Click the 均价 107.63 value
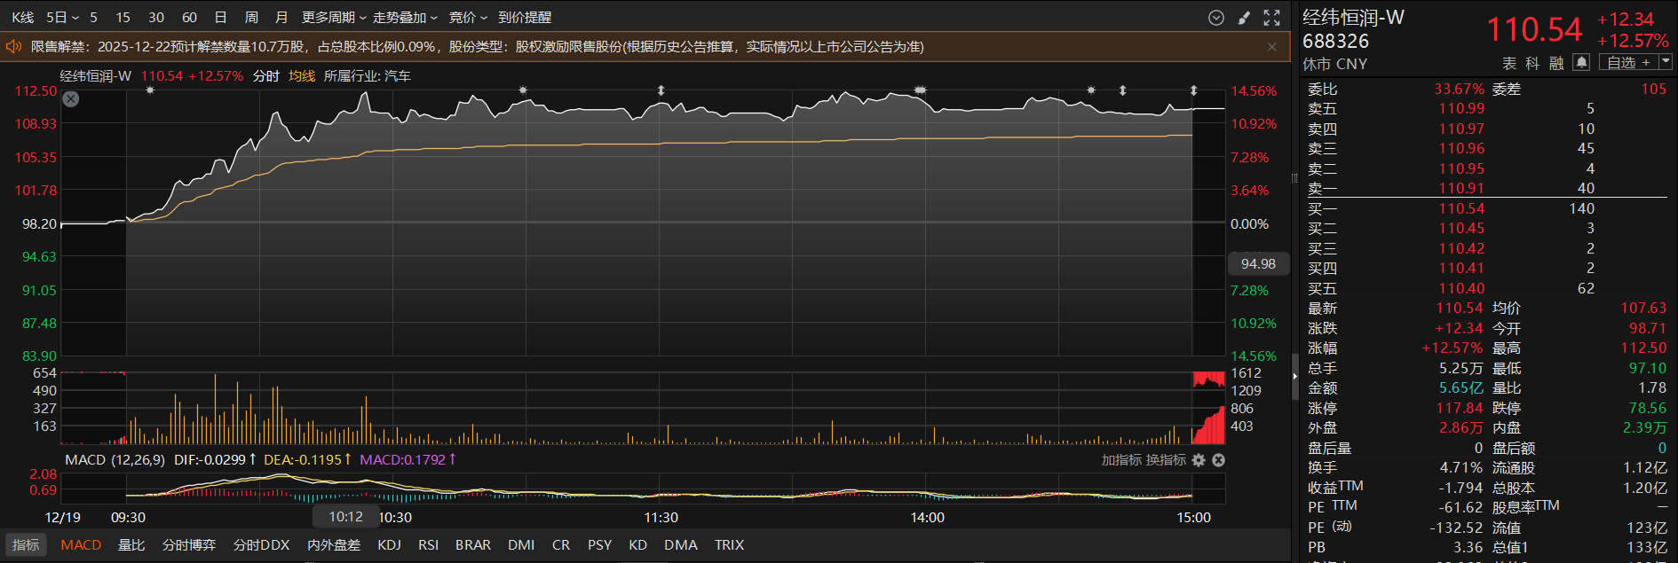Viewport: 1678px width, 563px height. (1643, 308)
